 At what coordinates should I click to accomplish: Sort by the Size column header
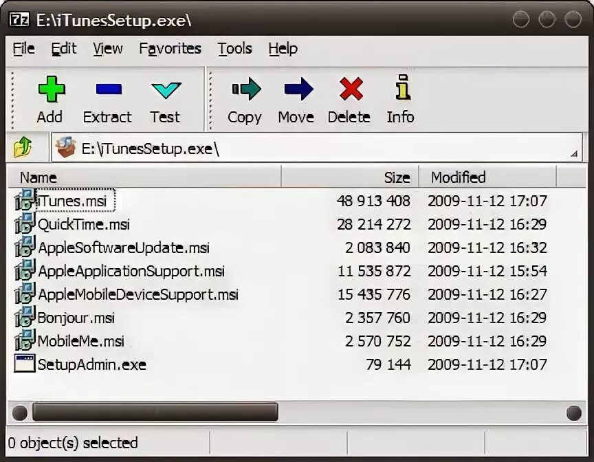[x=350, y=177]
